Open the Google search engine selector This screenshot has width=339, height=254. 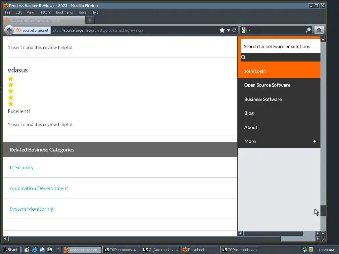[x=246, y=30]
